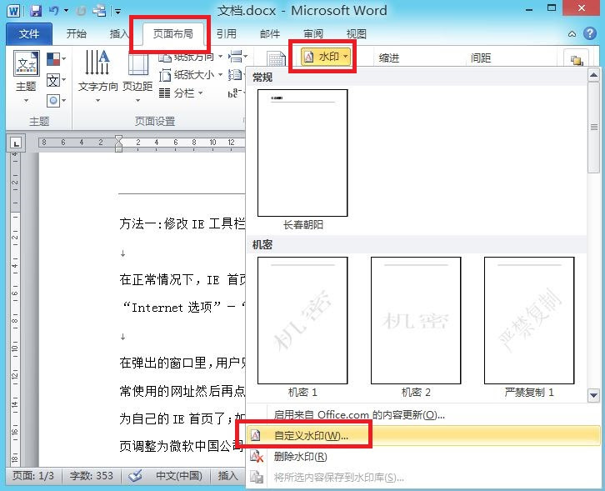Switch to the 邮件 ribbon tab

point(270,34)
